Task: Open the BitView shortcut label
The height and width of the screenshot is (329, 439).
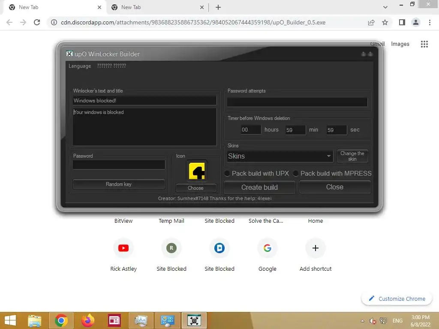Action: click(123, 221)
